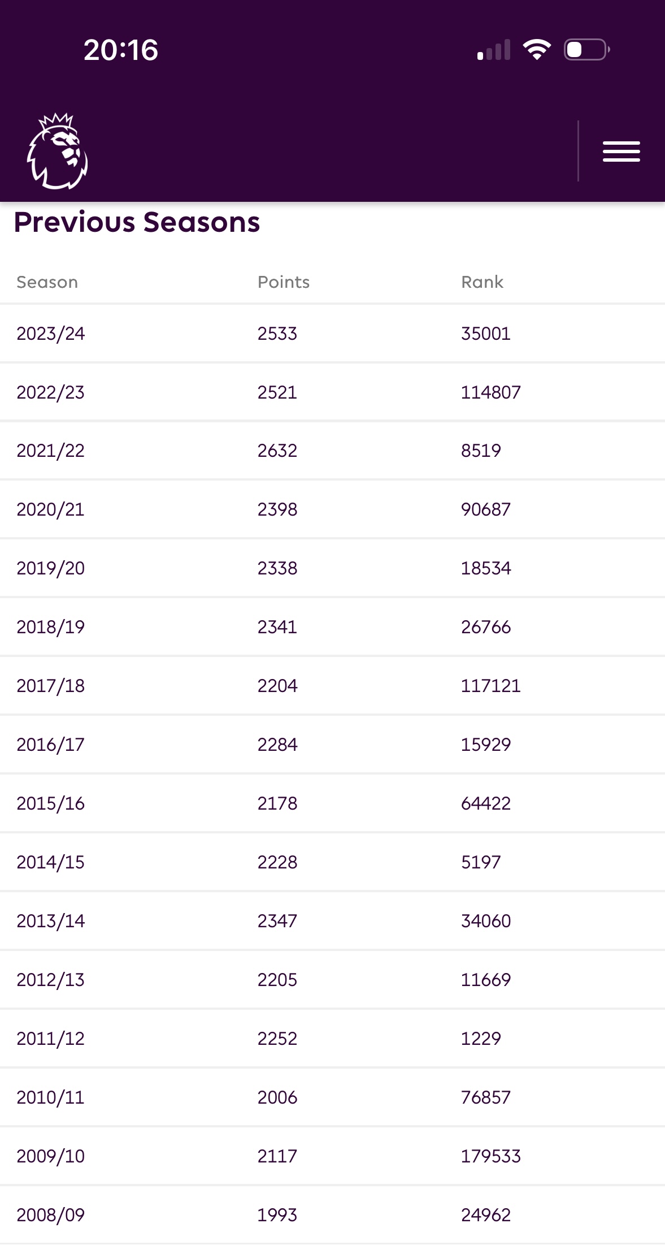Tap the battery indicator icon

tap(587, 50)
